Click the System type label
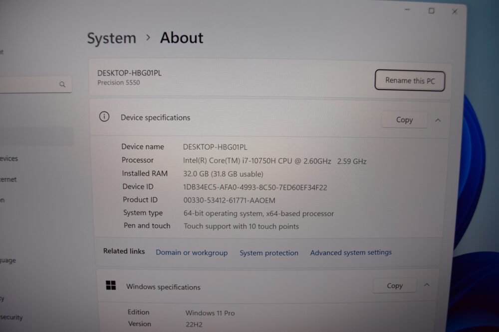 coord(143,213)
